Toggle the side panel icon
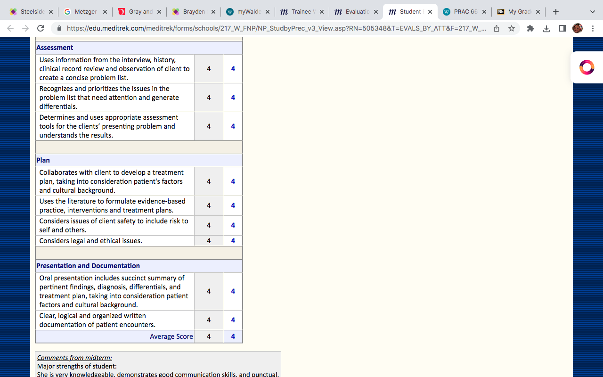The height and width of the screenshot is (377, 603). (562, 28)
